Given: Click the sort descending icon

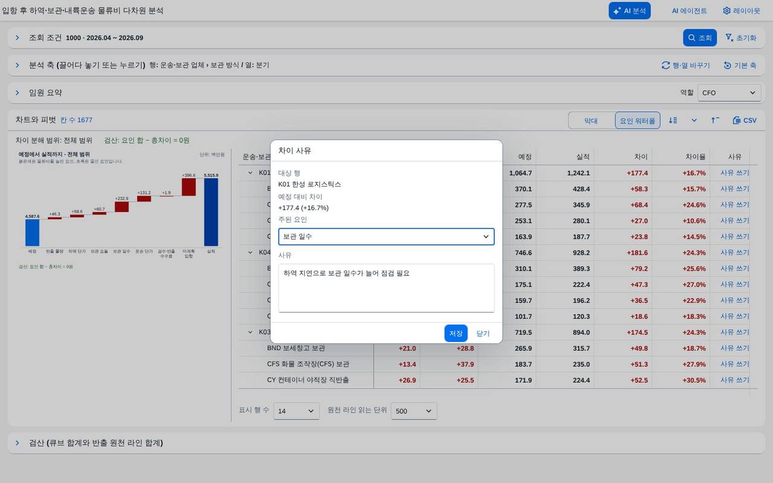Looking at the screenshot, I should coord(673,120).
